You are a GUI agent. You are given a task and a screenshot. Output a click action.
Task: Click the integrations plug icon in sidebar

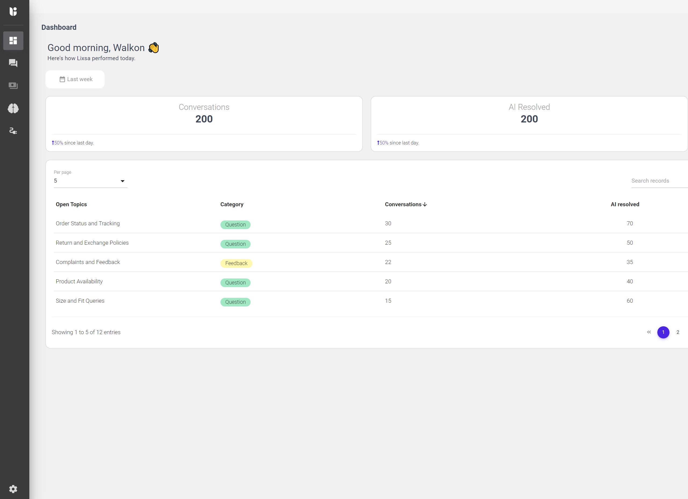coord(13,131)
